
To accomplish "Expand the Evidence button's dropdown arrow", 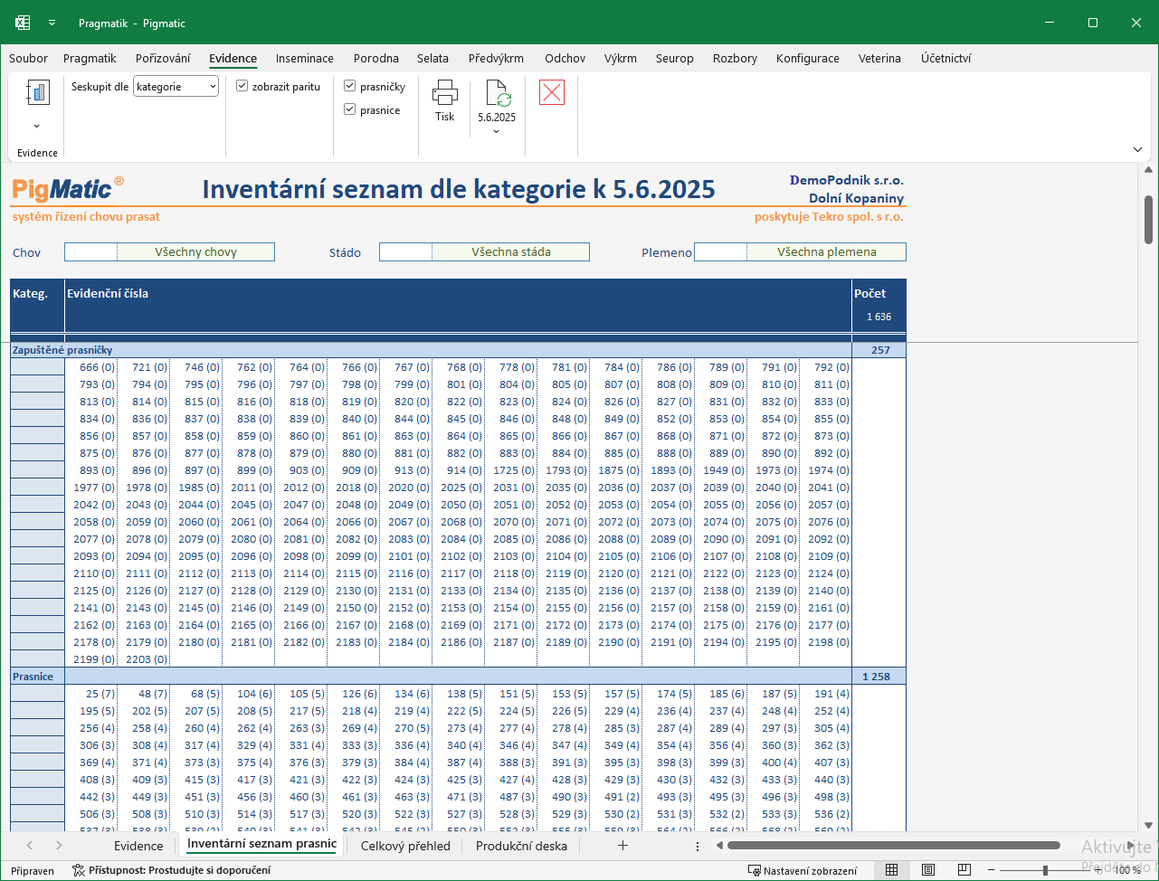I will [37, 127].
